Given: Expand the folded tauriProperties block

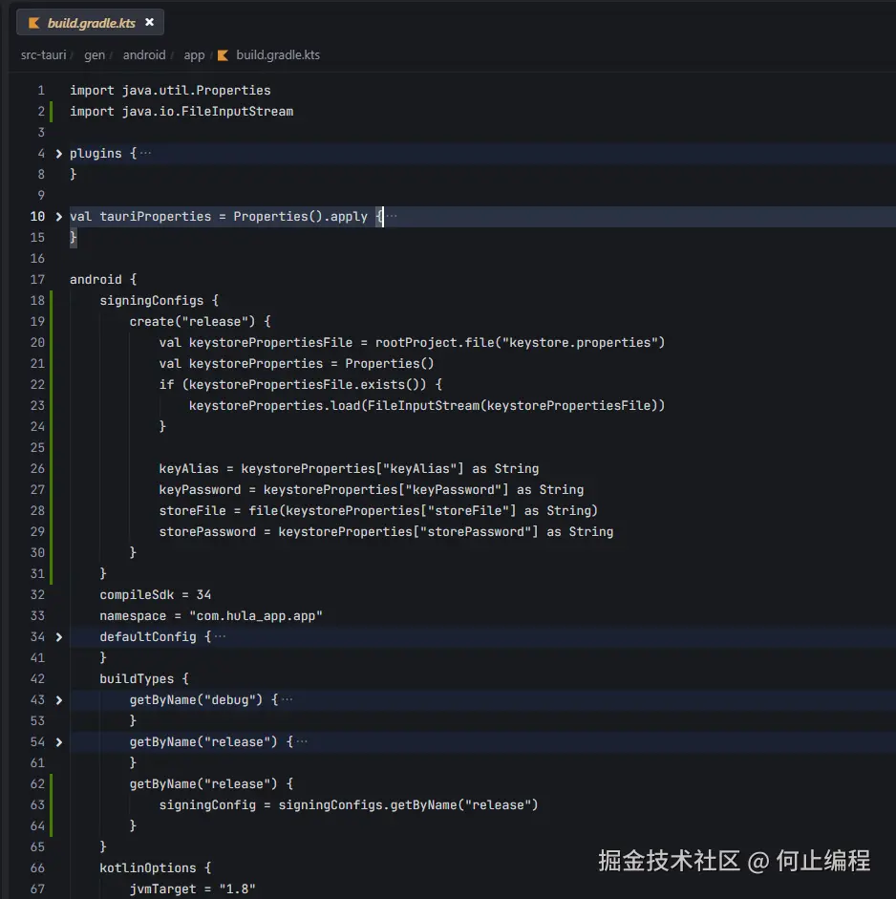Looking at the screenshot, I should (58, 217).
